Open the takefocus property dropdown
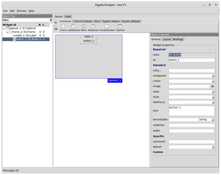The height and width of the screenshot is (175, 221). (x=213, y=102)
